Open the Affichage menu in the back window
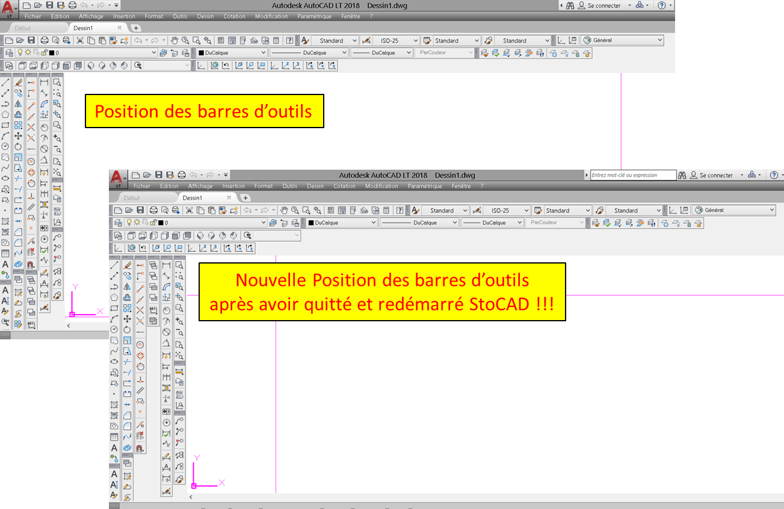Screen dimensions: 784x509 91,16
